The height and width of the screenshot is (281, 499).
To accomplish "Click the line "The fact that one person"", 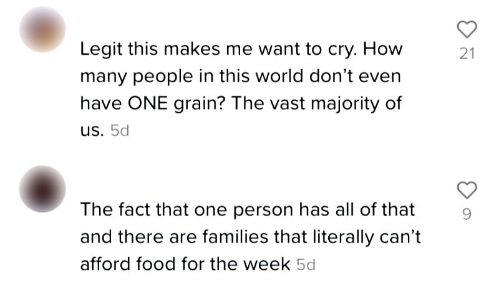I will pos(247,210).
